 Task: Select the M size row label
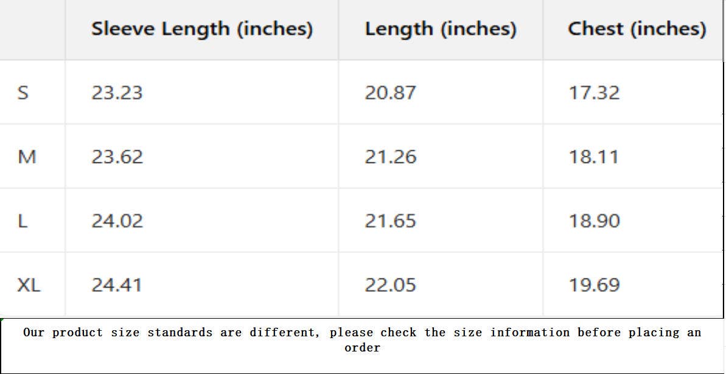coord(27,157)
